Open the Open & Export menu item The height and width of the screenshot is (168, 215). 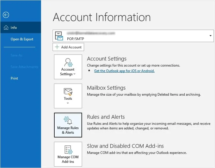(x=22, y=39)
